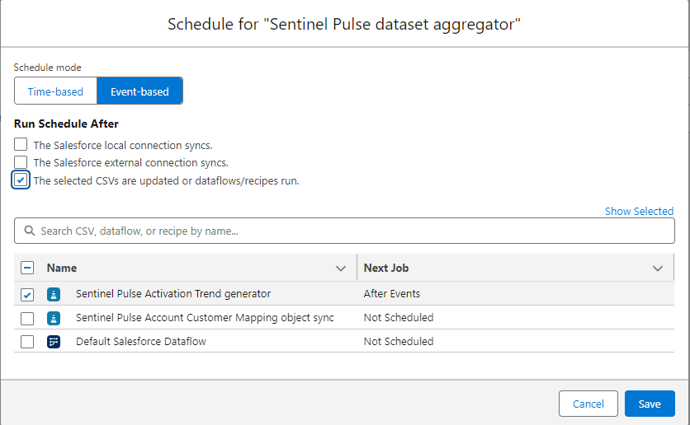Image resolution: width=690 pixels, height=425 pixels.
Task: Select Event-based schedule mode
Action: coord(140,91)
